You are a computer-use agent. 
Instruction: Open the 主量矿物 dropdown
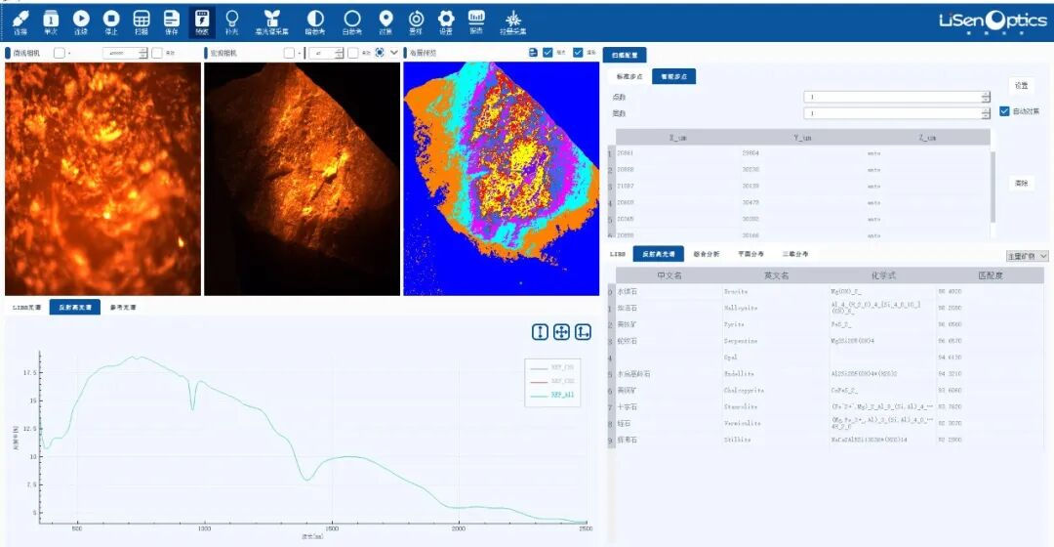tap(1027, 256)
